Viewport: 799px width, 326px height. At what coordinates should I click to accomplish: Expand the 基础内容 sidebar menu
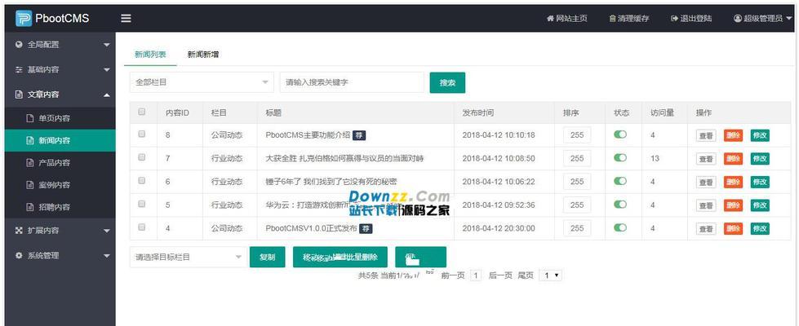[60, 69]
